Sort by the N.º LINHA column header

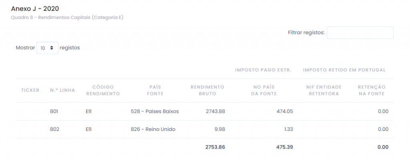62,90
